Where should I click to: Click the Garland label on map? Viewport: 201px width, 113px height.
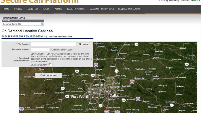point(115,87)
